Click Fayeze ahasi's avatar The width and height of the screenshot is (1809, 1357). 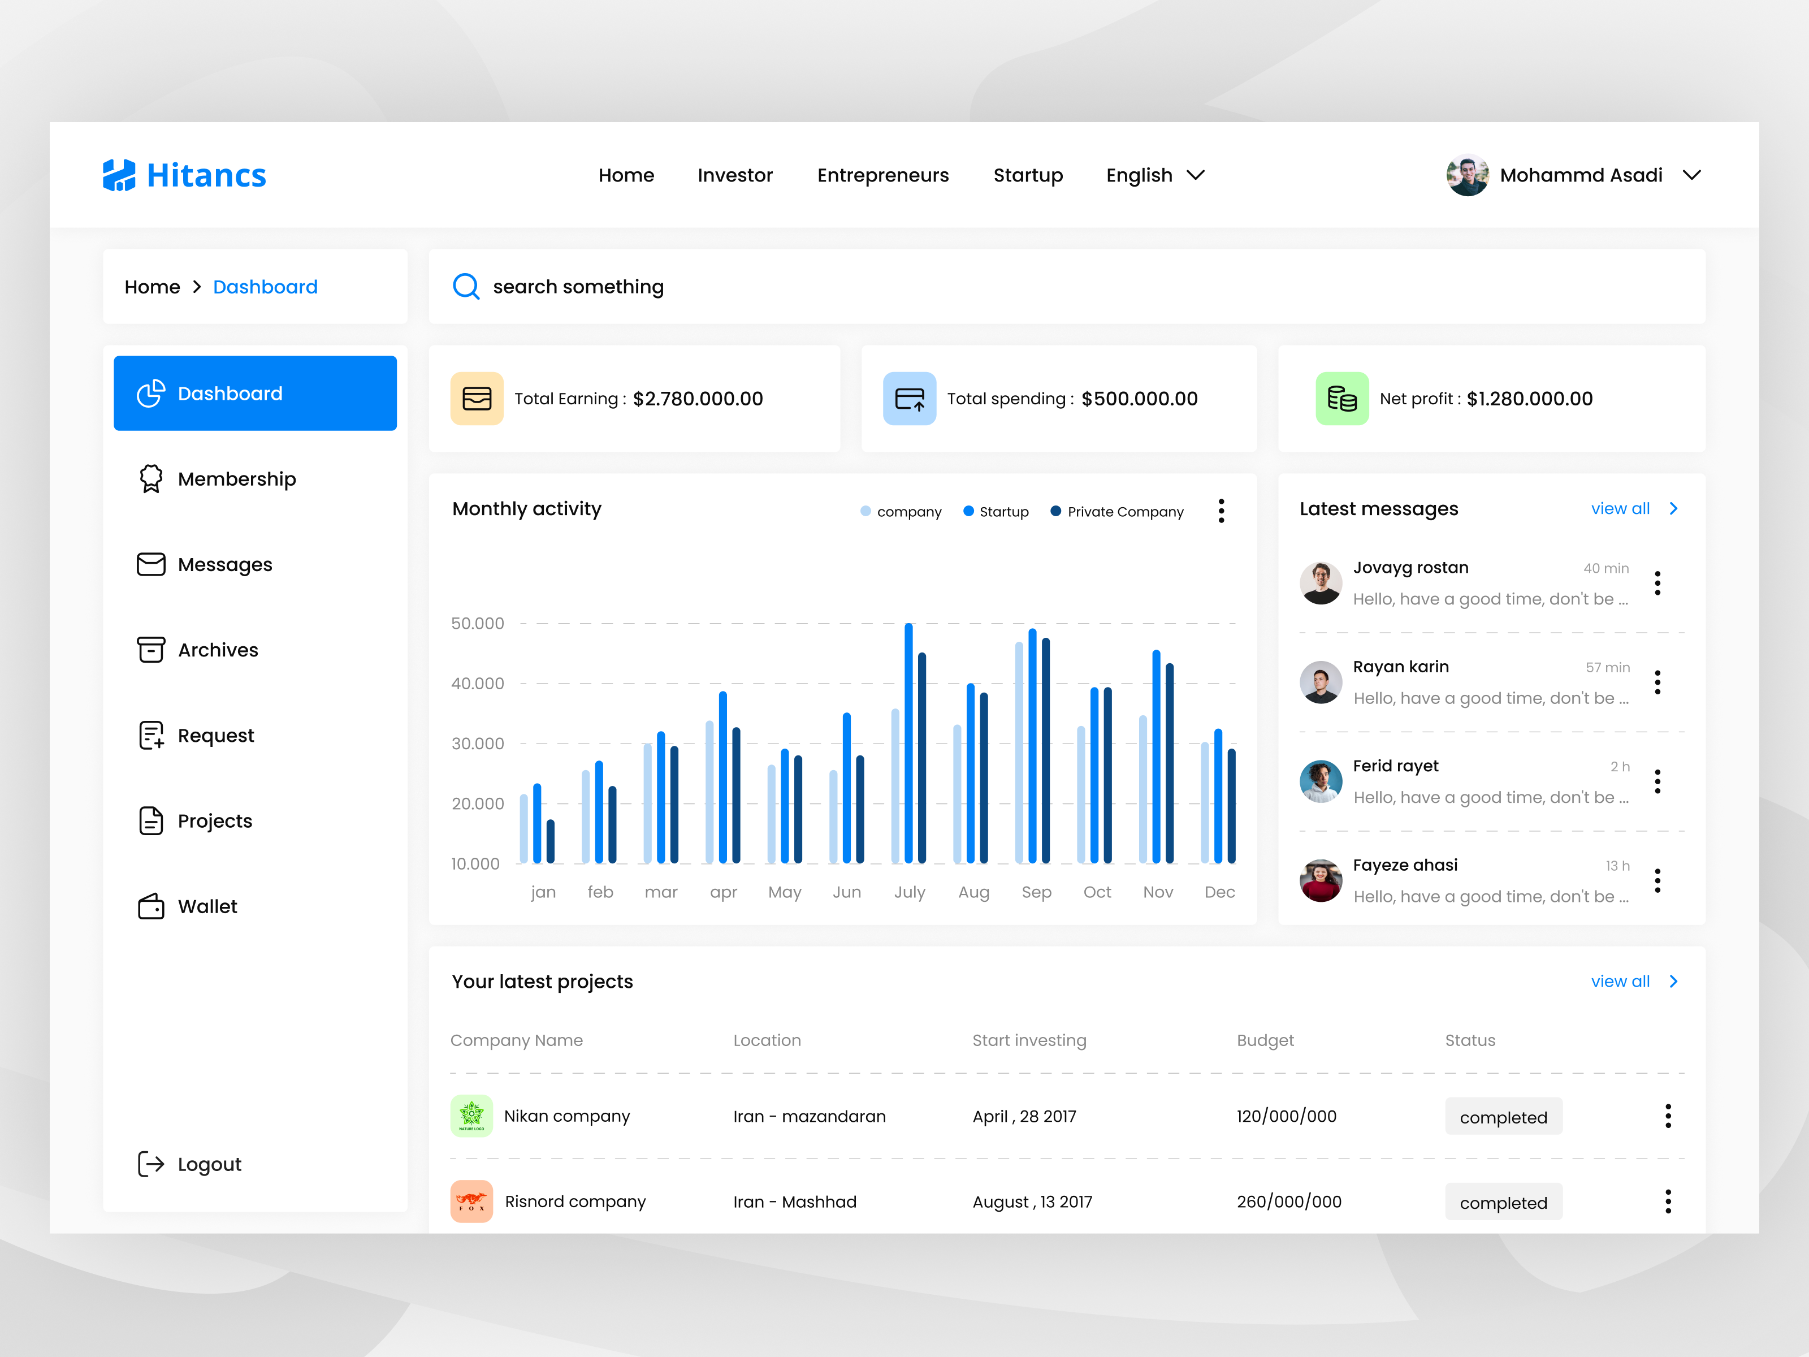(x=1321, y=881)
